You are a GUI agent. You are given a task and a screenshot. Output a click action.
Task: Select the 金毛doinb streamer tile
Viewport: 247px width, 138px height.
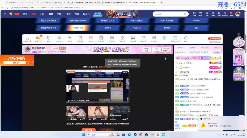coord(78,21)
